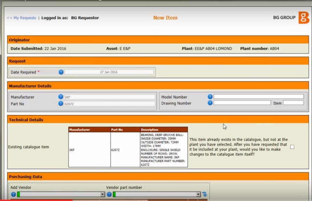Screen dimensions: 312x201
Task: Click the Part No column header
Action: [x=125, y=130]
